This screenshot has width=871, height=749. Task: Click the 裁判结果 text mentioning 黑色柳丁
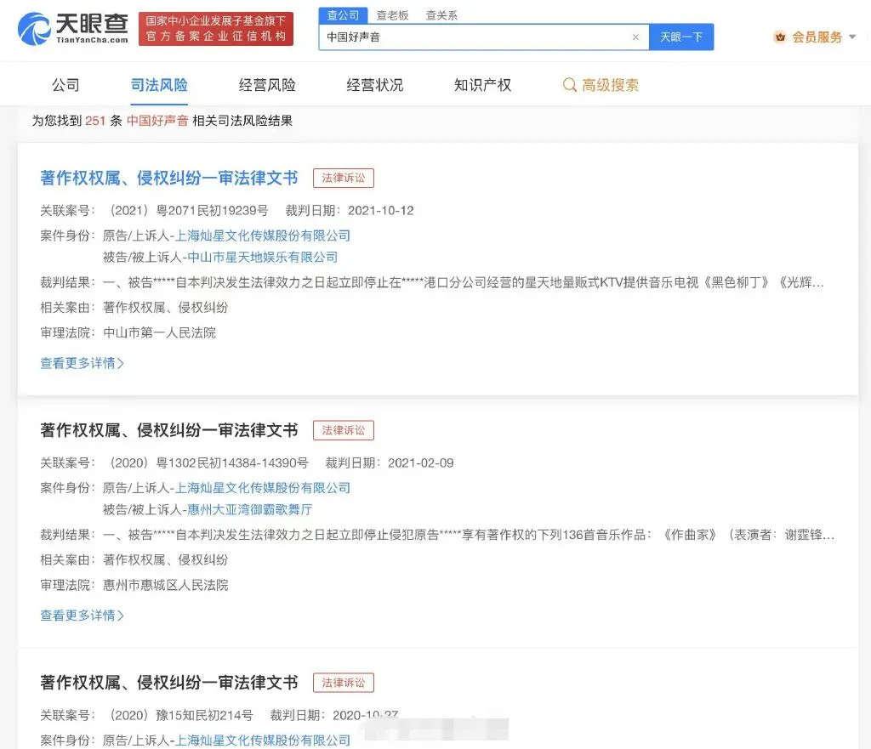tap(464, 282)
